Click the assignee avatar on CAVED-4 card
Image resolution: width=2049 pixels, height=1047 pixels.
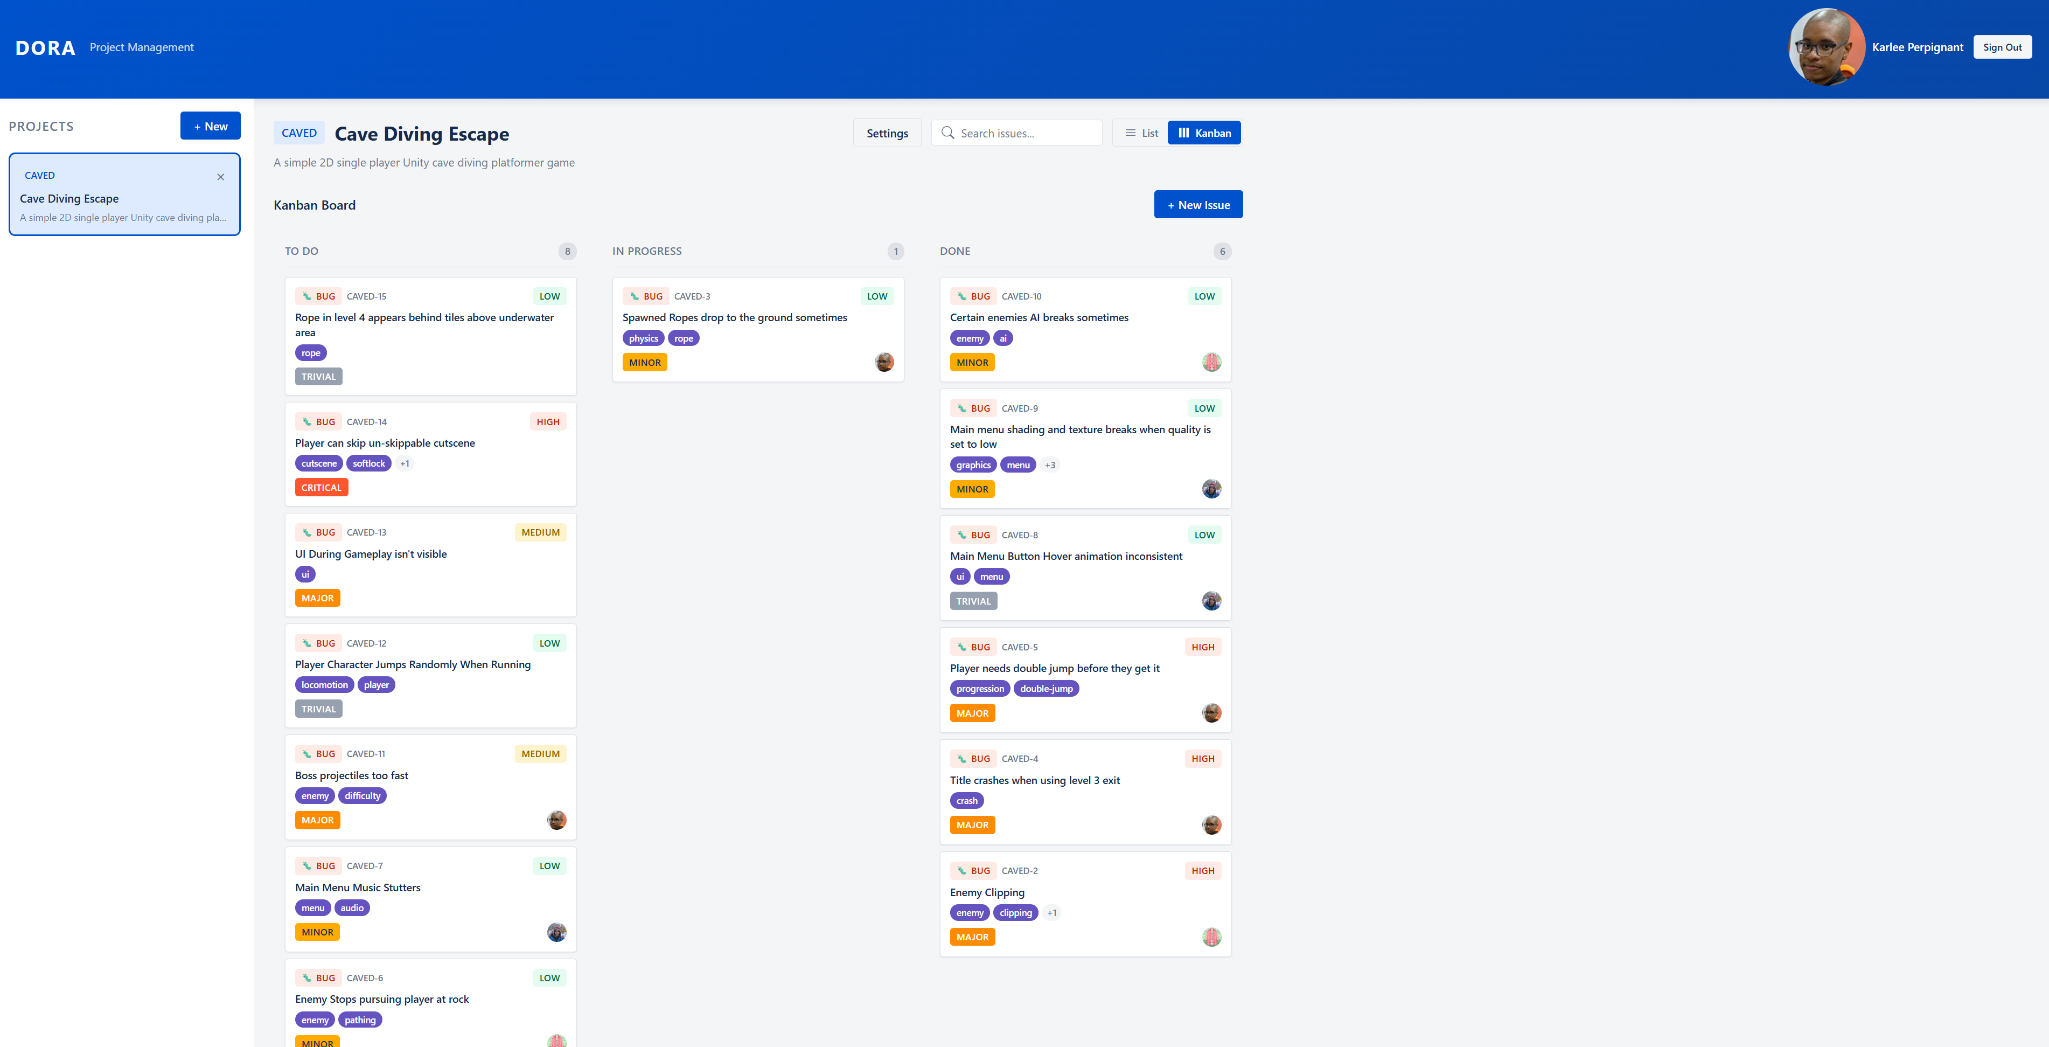(1211, 825)
